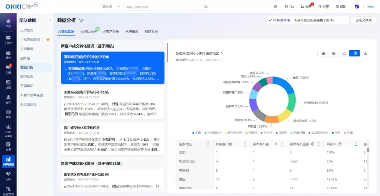Click the graduation cap icon beside 数据分析
This screenshot has width=380, height=196.
[81, 20]
